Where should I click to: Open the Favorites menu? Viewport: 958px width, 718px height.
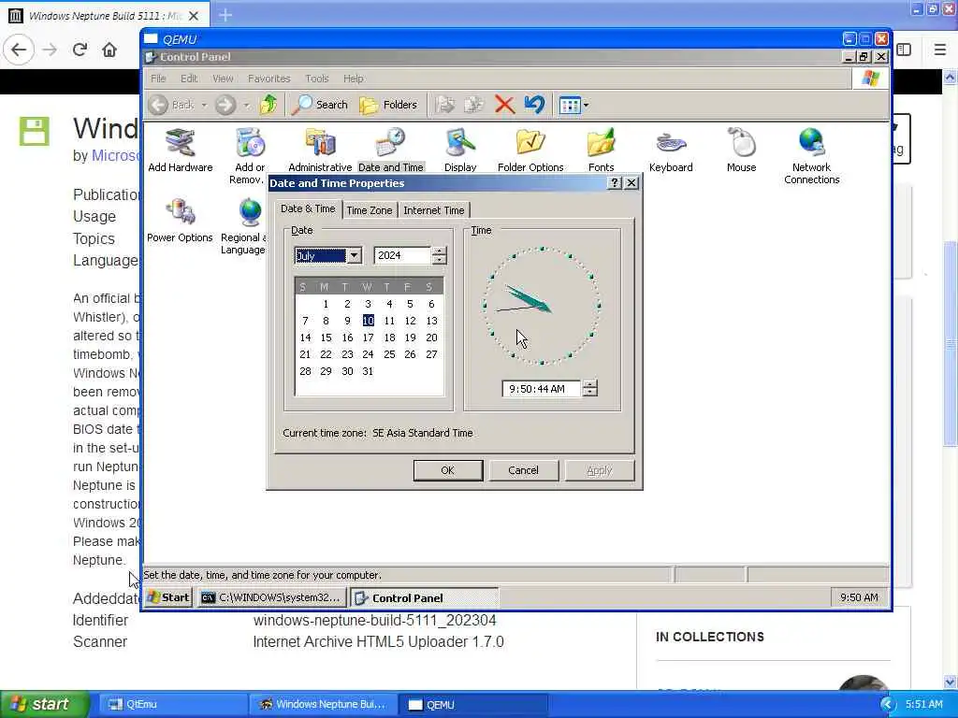tap(269, 79)
